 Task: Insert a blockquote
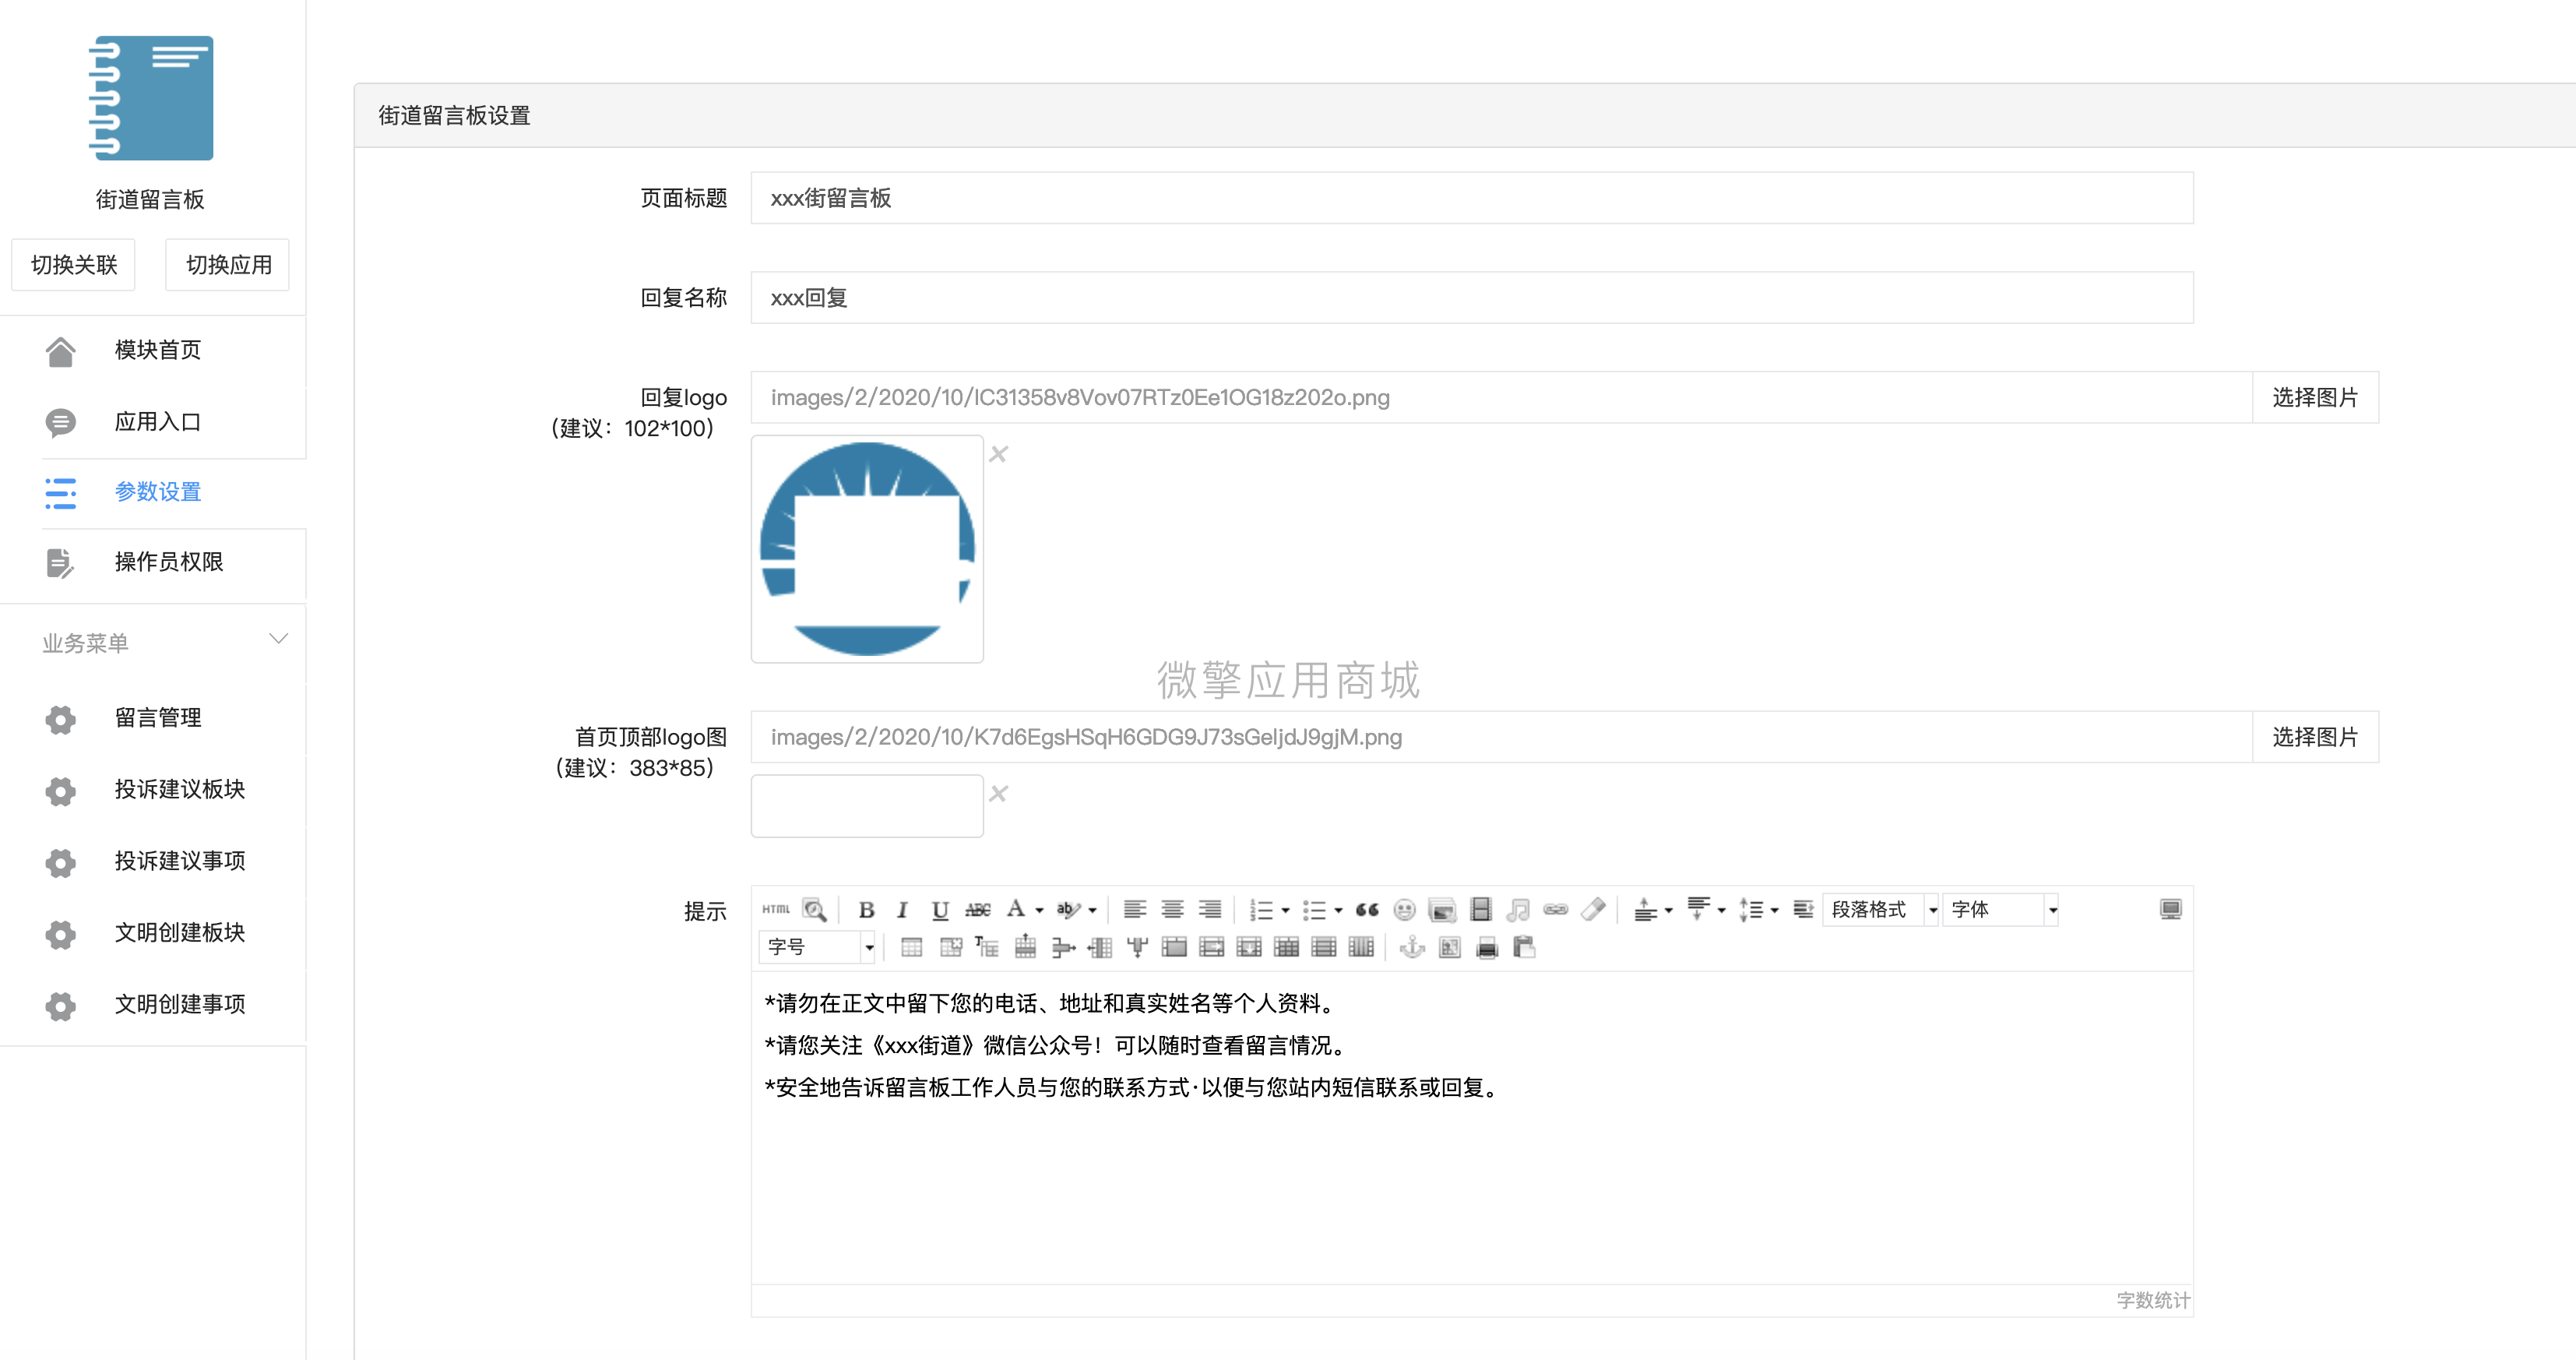1367,909
